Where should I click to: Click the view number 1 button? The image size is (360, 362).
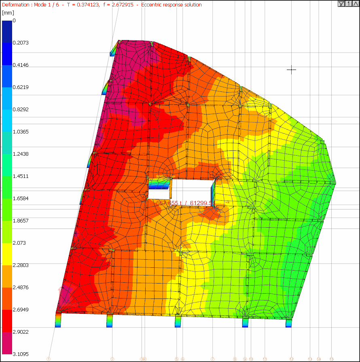click(x=348, y=4)
